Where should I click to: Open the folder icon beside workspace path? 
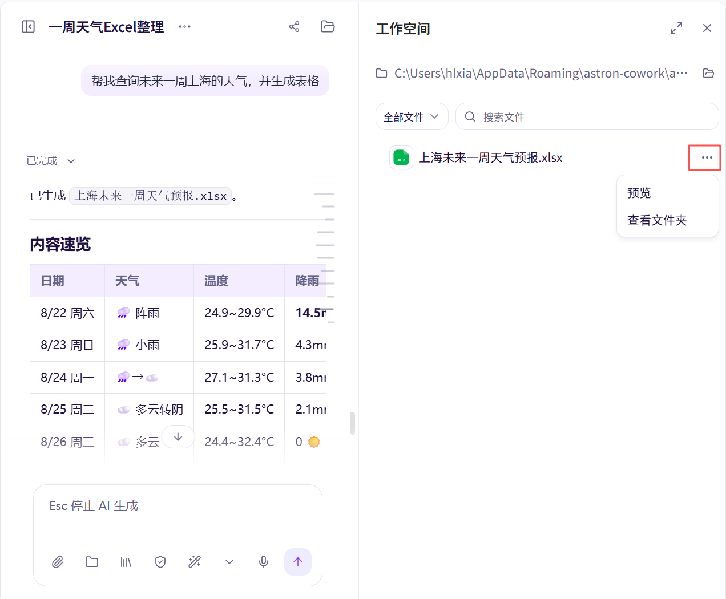pyautogui.click(x=708, y=73)
